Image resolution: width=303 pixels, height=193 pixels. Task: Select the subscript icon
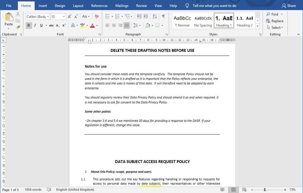(58, 25)
